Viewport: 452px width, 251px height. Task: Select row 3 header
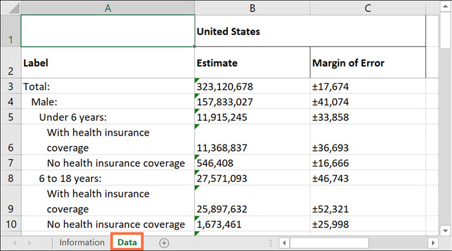coord(11,86)
